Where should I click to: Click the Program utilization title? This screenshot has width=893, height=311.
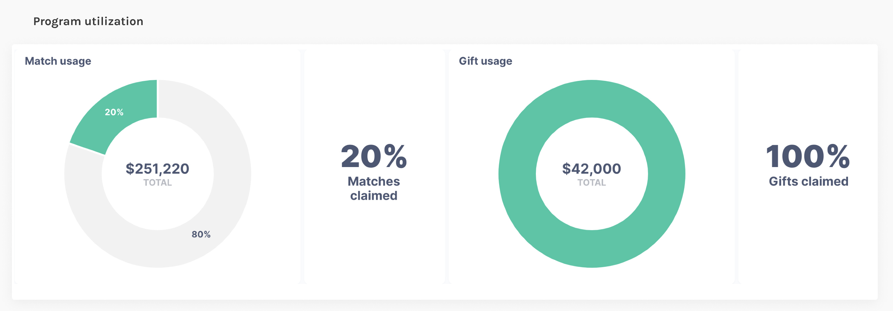pos(88,21)
